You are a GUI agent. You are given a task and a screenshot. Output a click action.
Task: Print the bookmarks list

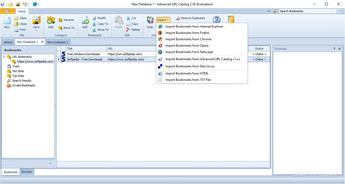coord(20,30)
